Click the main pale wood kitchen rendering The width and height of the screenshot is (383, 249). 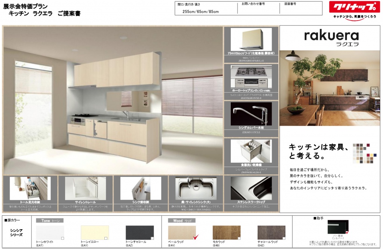(x=113, y=100)
